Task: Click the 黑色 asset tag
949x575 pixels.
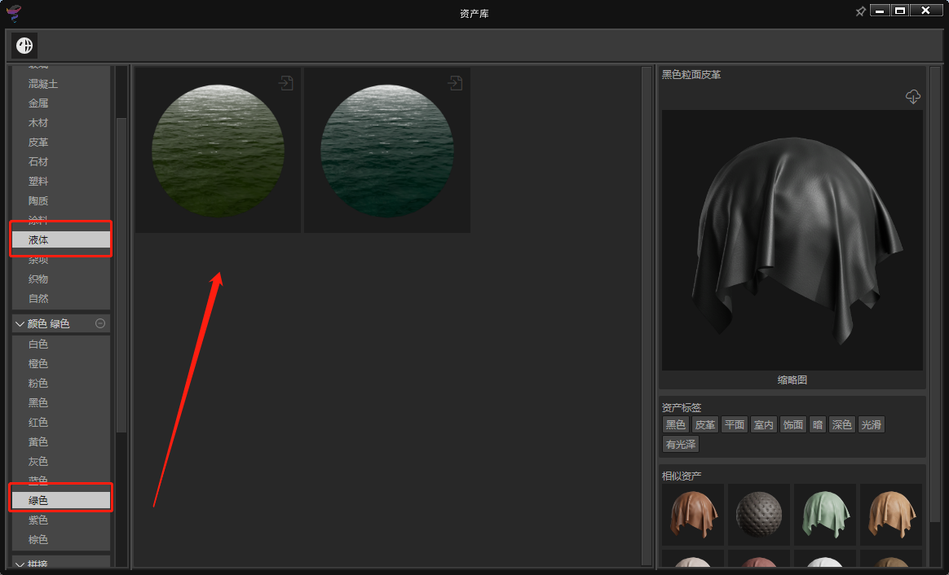Action: (x=675, y=424)
